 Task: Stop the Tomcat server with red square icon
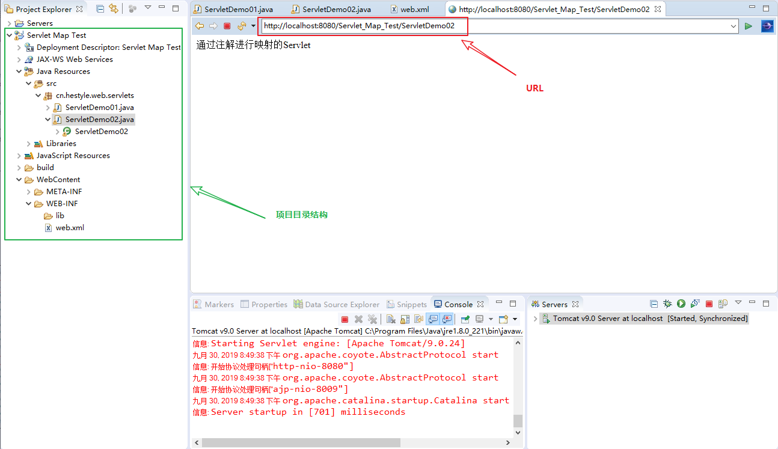pos(708,304)
